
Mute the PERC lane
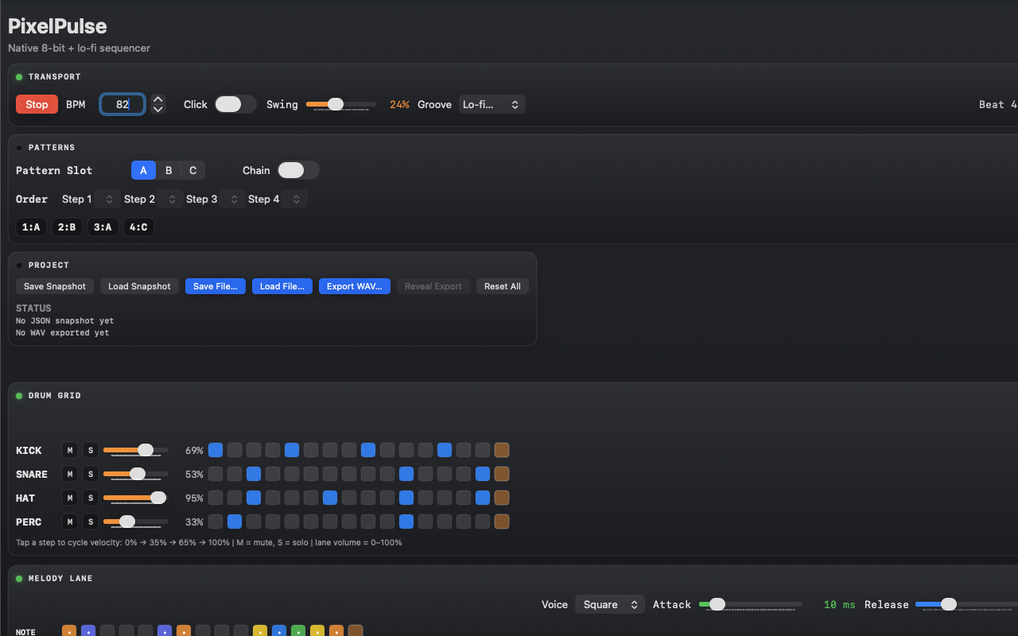70,522
